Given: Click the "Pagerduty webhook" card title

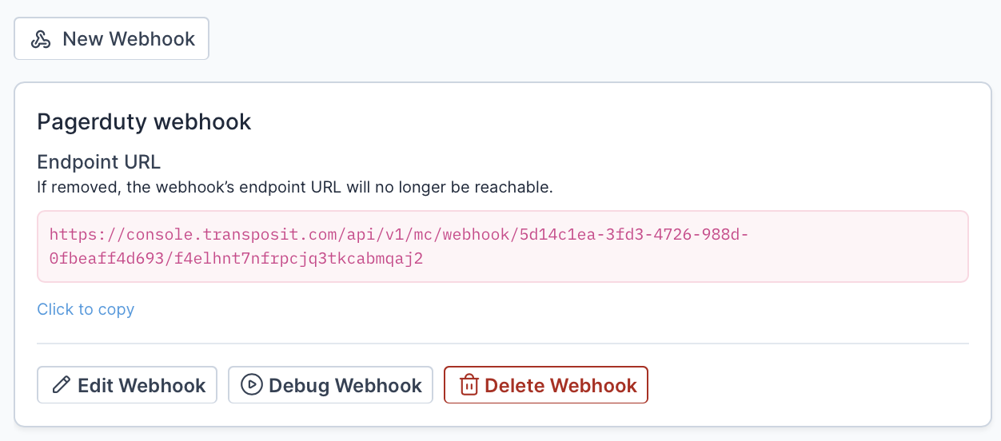Looking at the screenshot, I should click(144, 121).
